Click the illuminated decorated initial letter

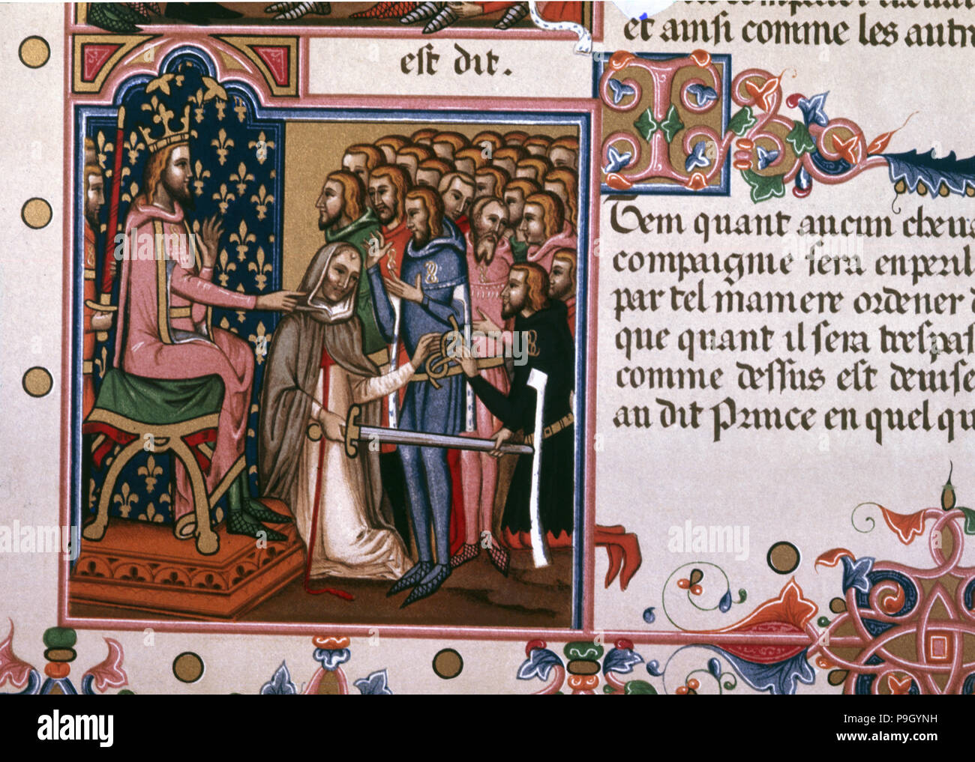point(665,124)
